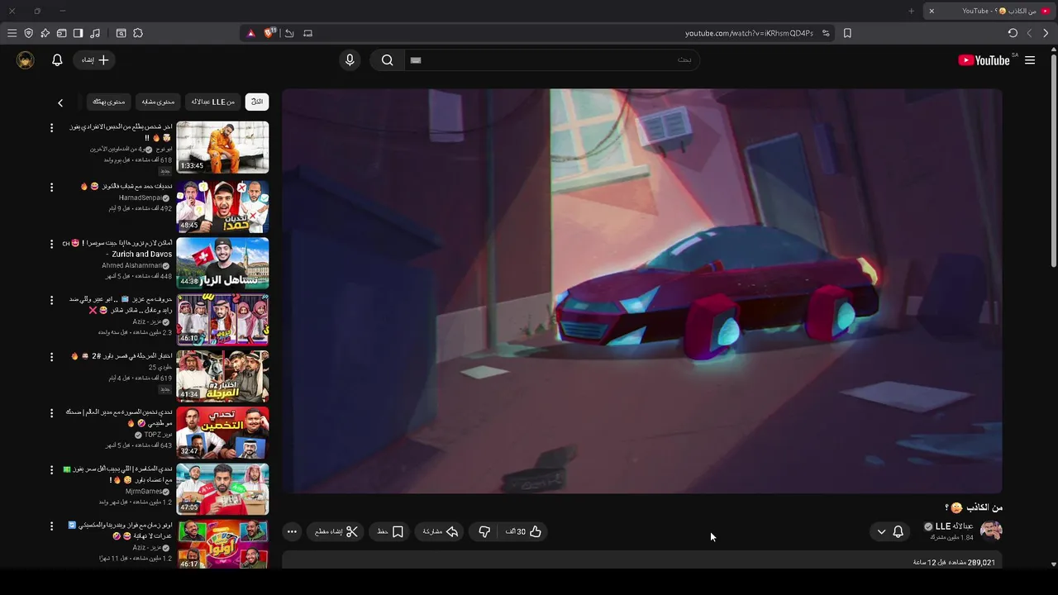
Task: Start voice search with the microphone icon
Action: tap(350, 59)
